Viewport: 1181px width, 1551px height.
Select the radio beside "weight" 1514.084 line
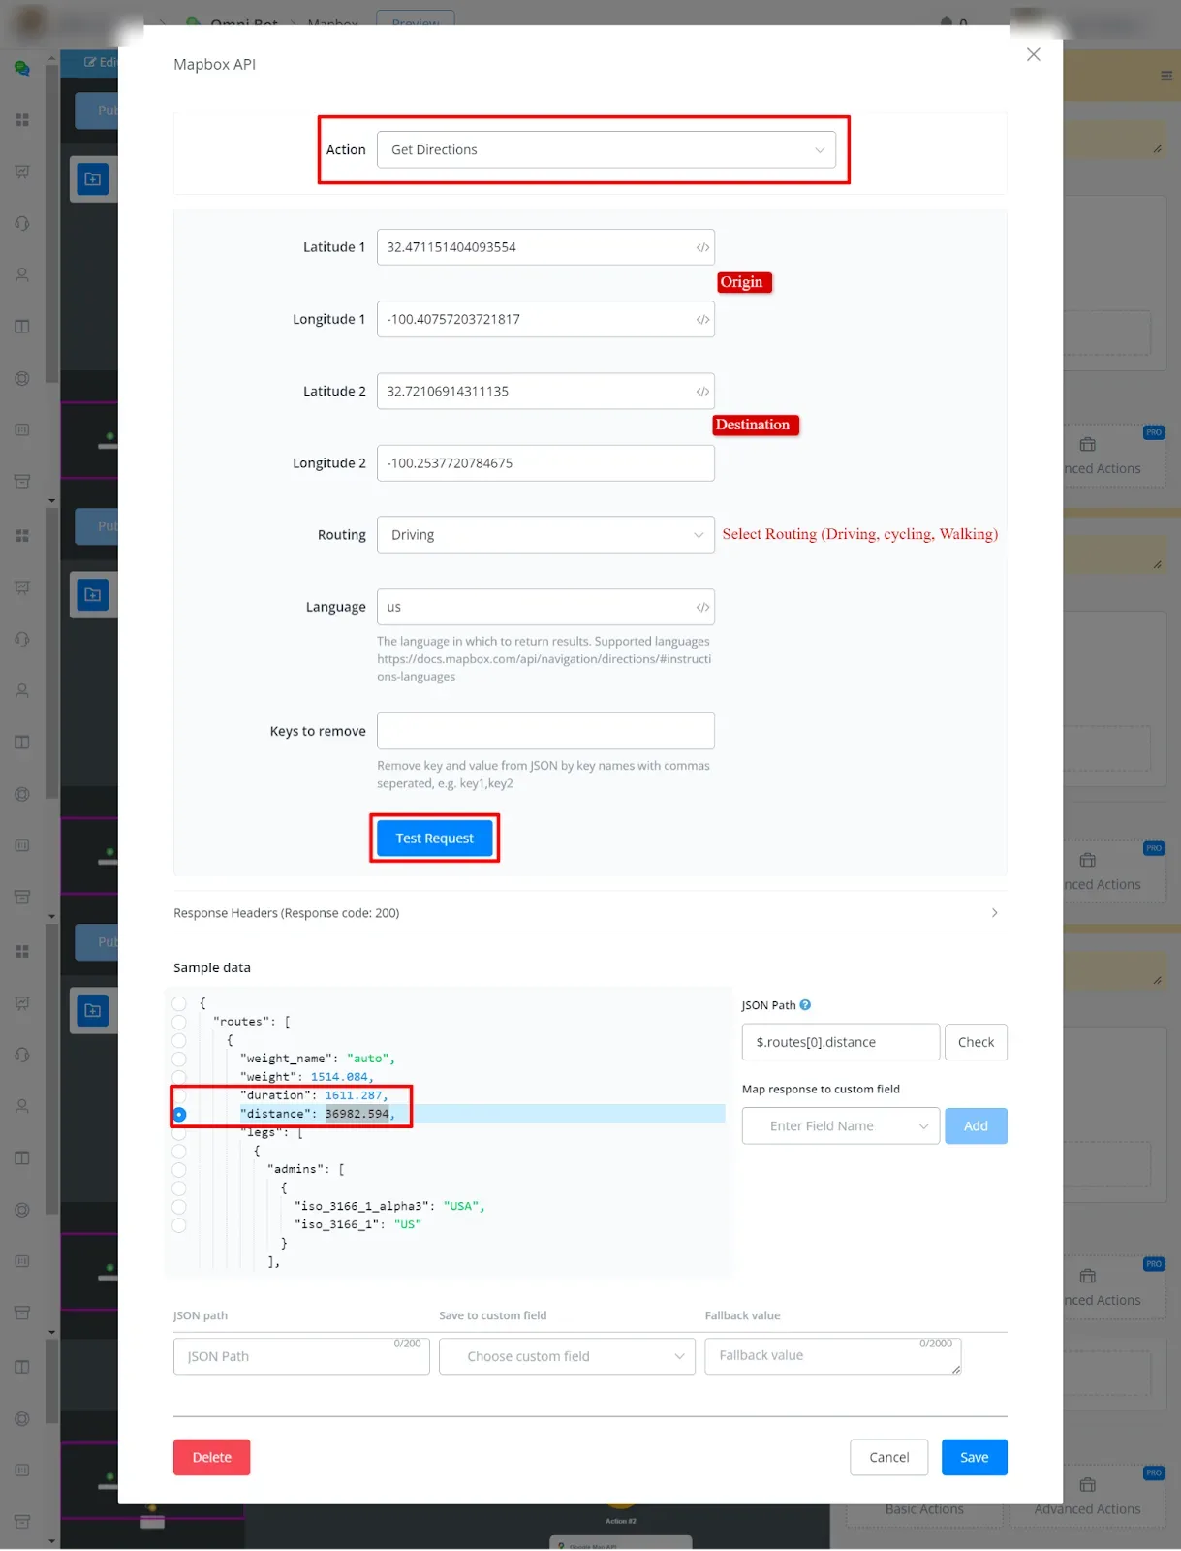point(179,1077)
